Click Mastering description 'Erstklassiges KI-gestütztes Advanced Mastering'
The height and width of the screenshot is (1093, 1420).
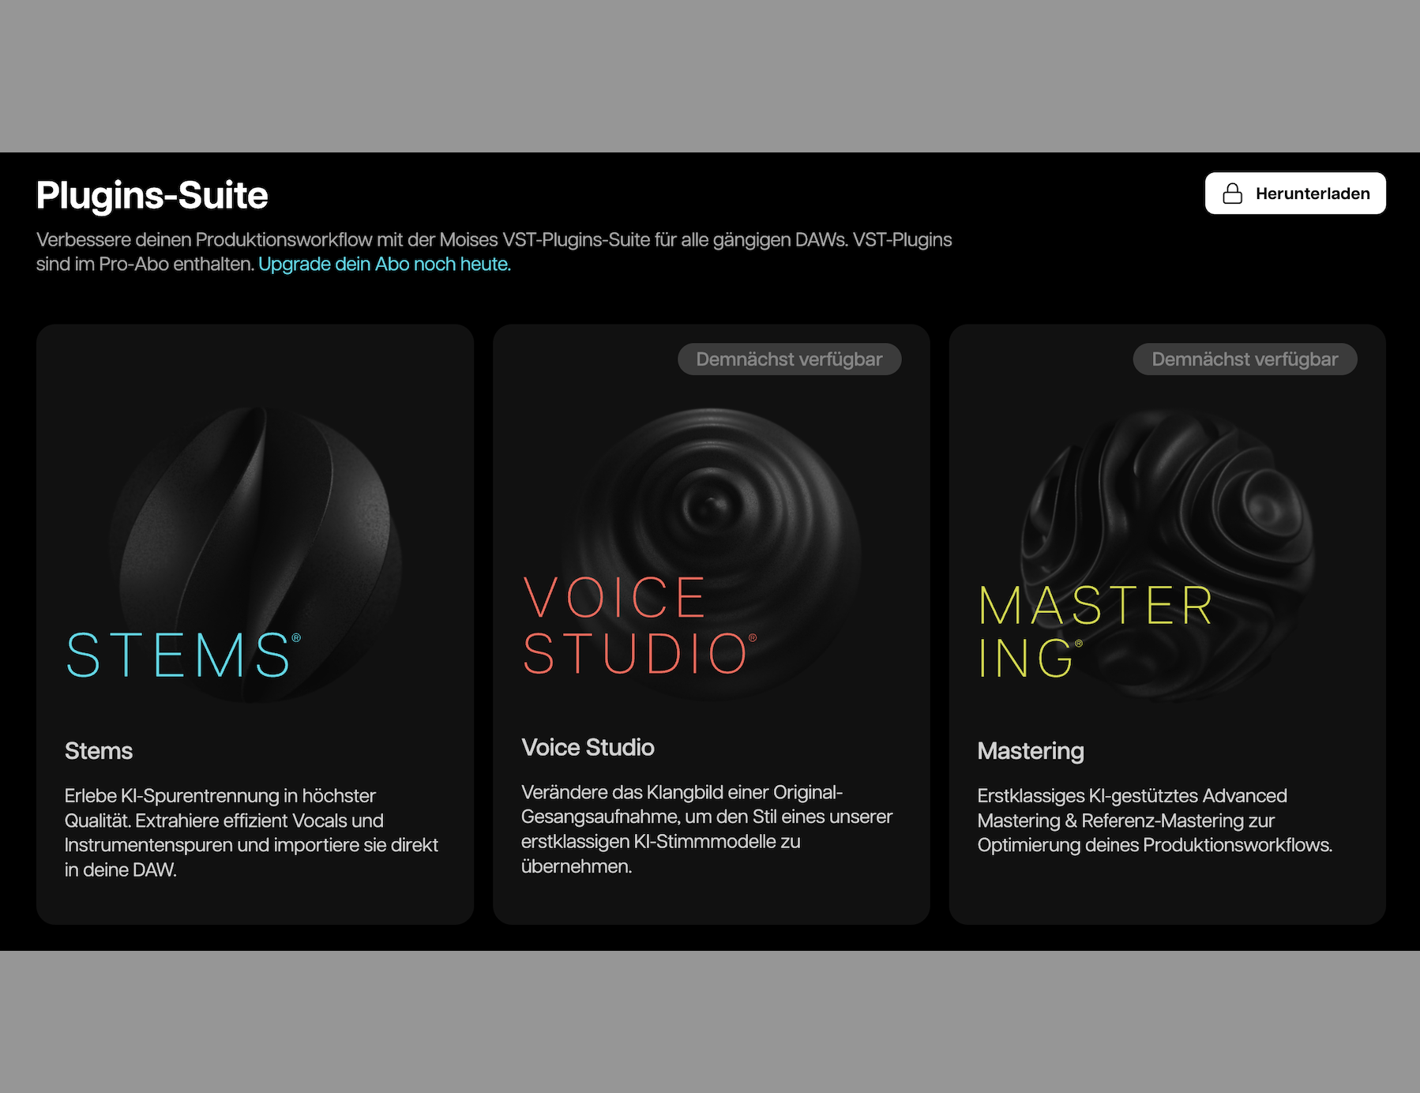1133,808
